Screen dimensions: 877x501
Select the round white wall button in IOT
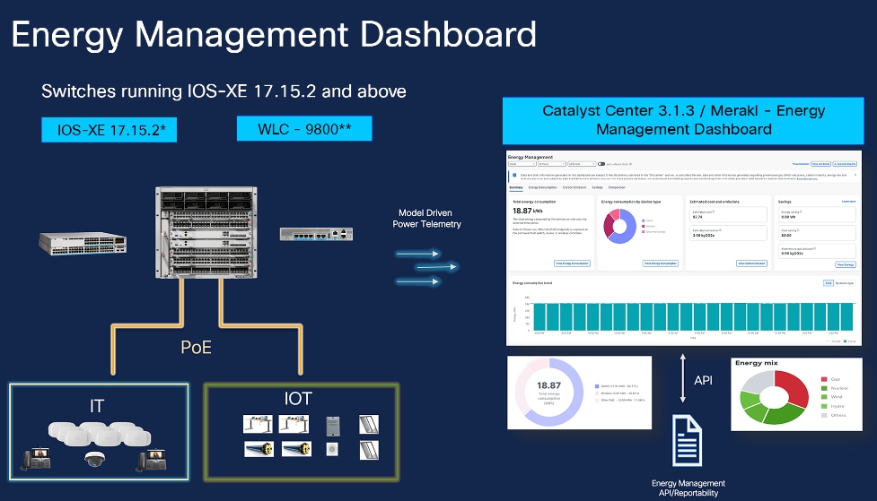click(332, 449)
